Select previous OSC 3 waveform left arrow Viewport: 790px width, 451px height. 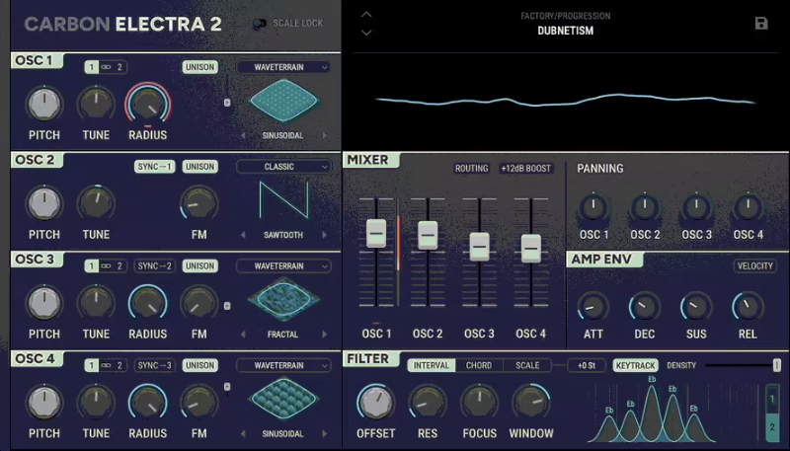(243, 335)
